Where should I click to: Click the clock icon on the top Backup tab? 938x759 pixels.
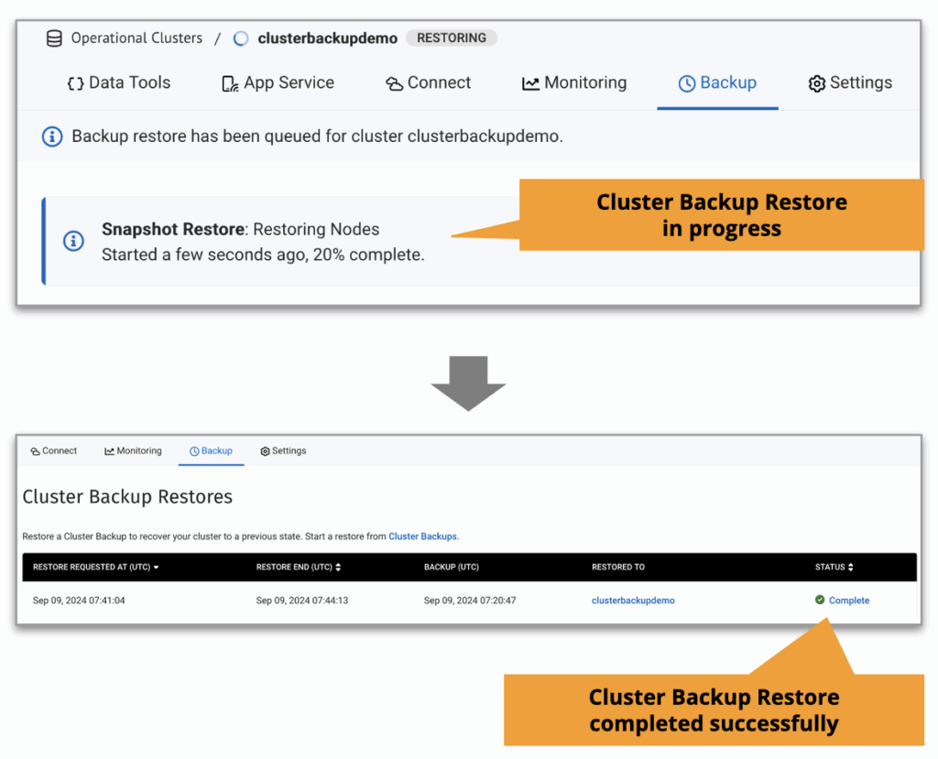686,83
